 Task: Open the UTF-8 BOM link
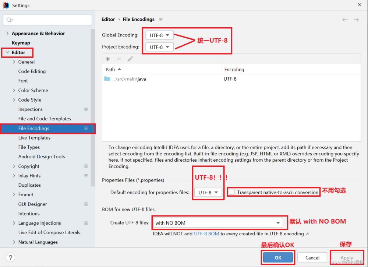(206, 234)
